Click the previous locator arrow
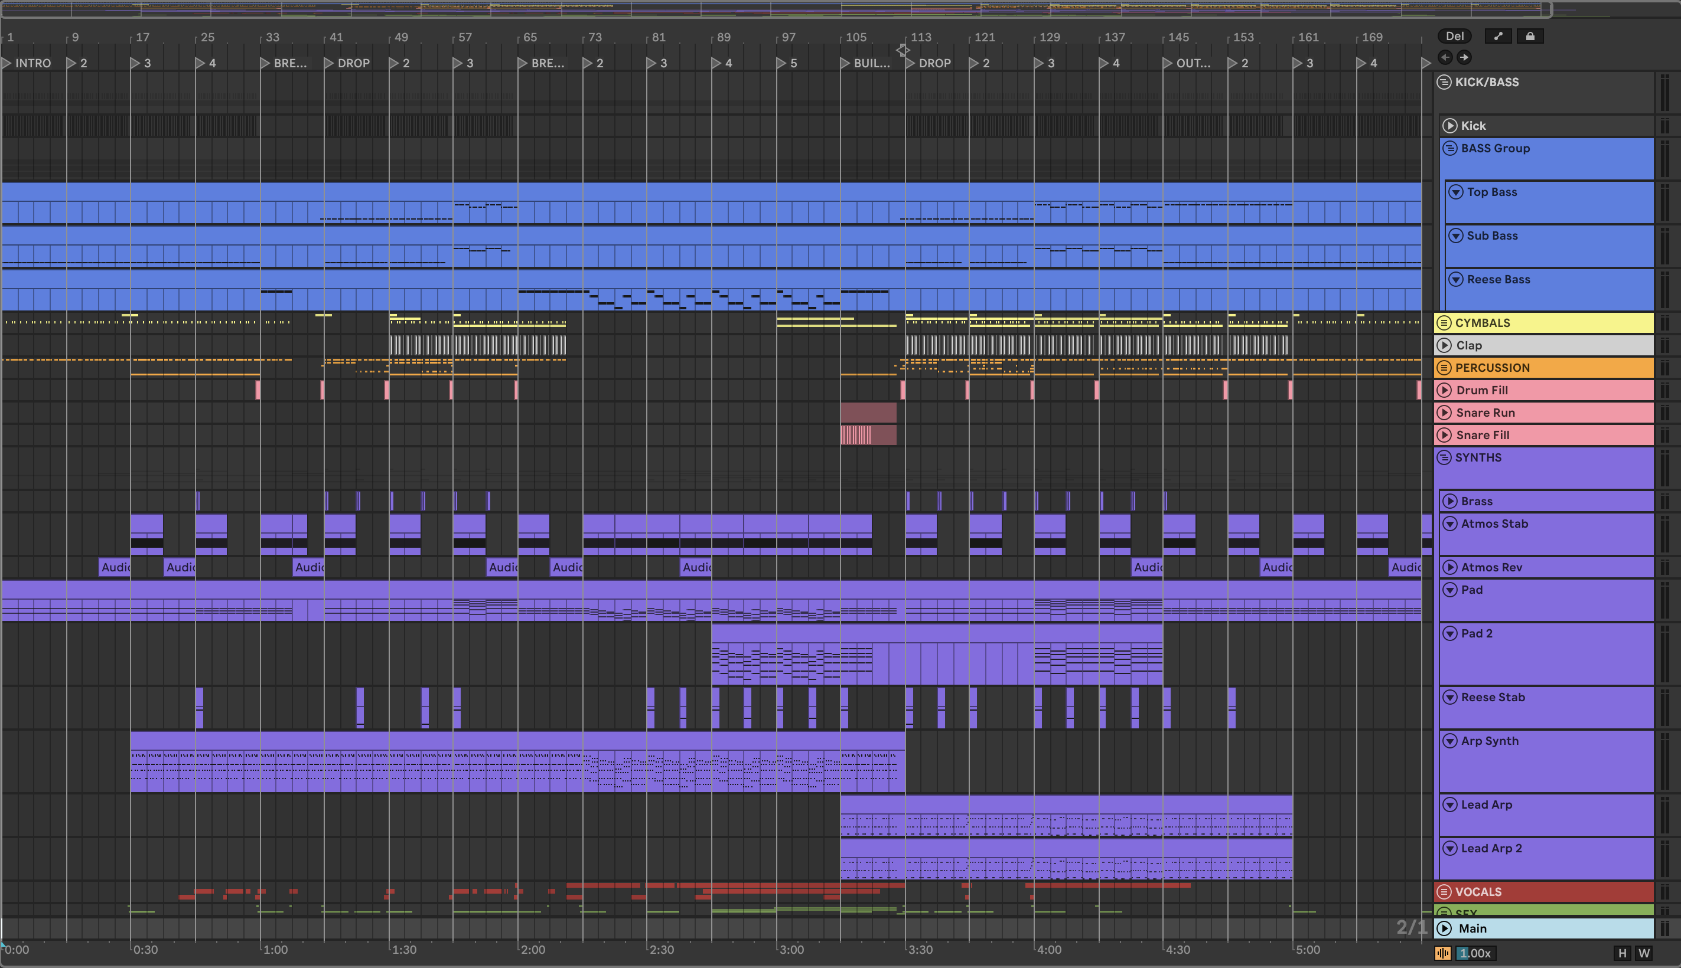This screenshot has height=968, width=1681. pos(1445,57)
